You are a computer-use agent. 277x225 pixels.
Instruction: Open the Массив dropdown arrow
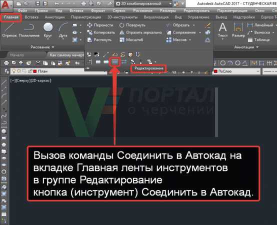pyautogui.click(x=190, y=40)
